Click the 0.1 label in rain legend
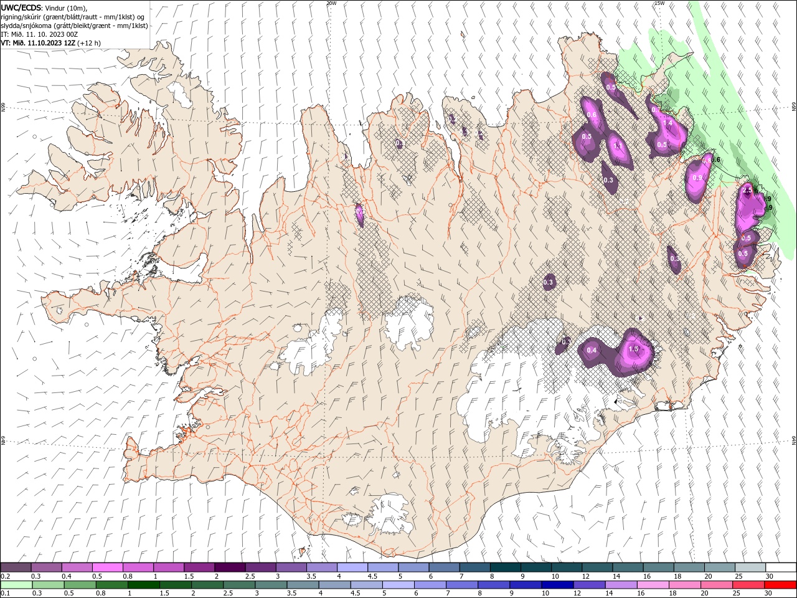Image resolution: width=797 pixels, height=598 pixels. [x=6, y=593]
